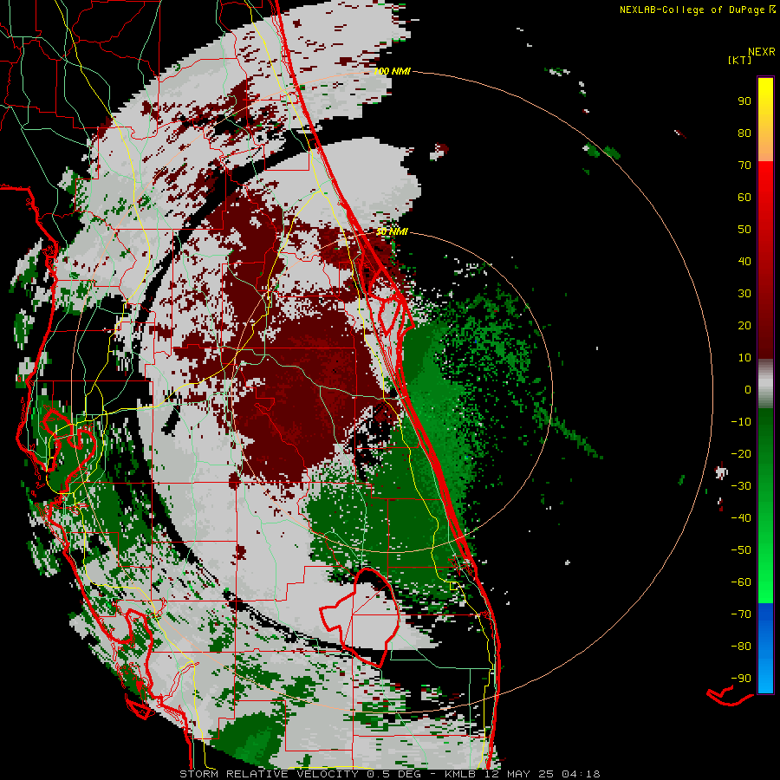
Task: Click the 30 knot scale label
Action: tap(744, 294)
